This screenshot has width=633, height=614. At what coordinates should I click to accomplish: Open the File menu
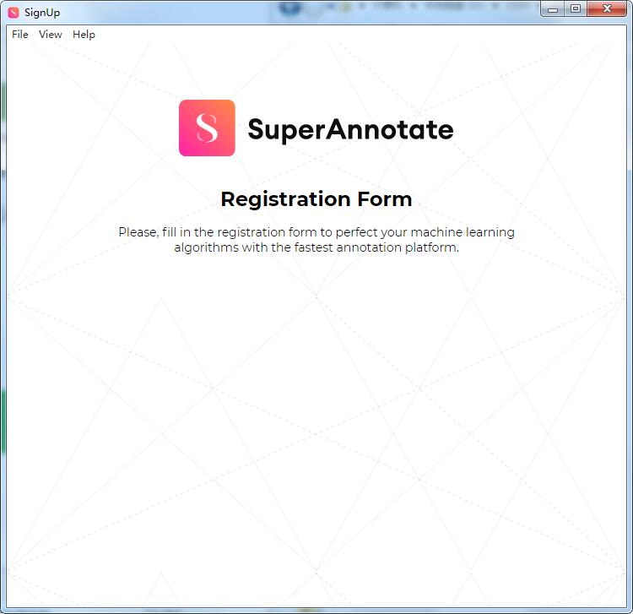(x=19, y=35)
